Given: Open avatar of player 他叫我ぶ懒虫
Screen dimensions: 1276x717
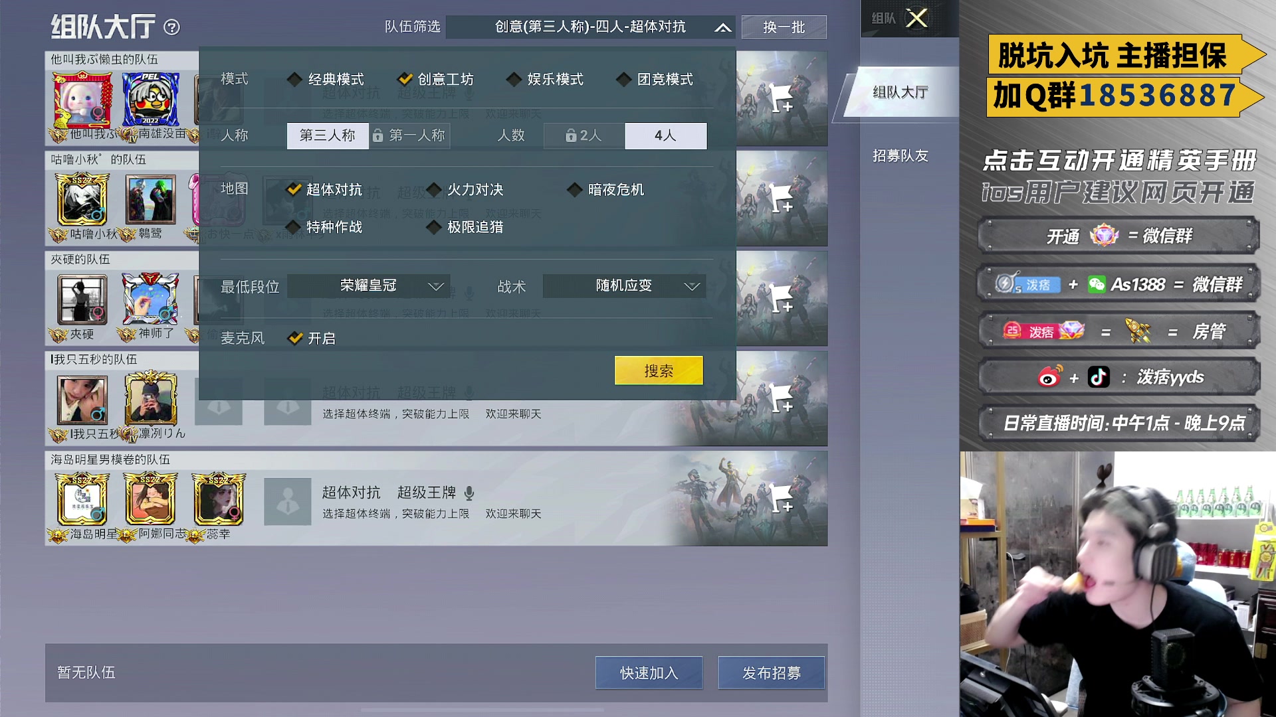Looking at the screenshot, I should coord(82,100).
